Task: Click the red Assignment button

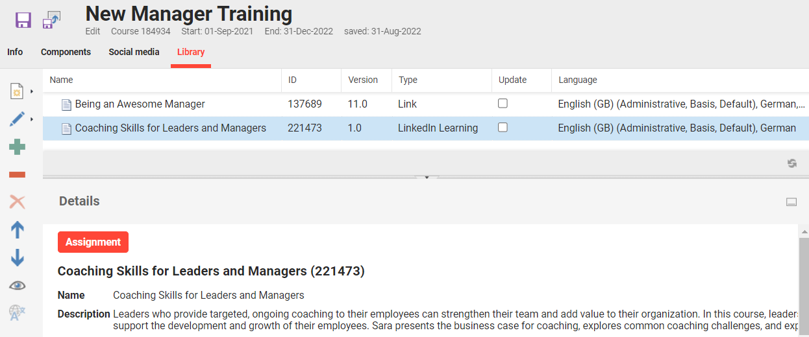Action: (93, 242)
